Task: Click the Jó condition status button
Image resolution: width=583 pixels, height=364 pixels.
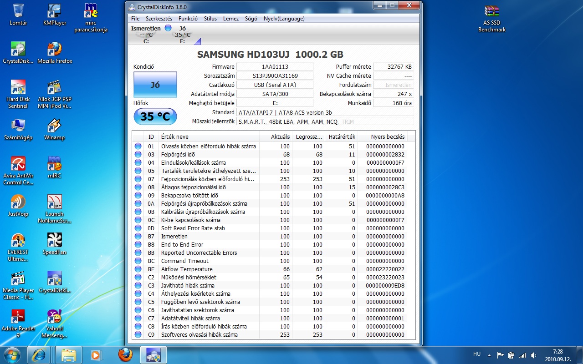Action: click(x=155, y=85)
